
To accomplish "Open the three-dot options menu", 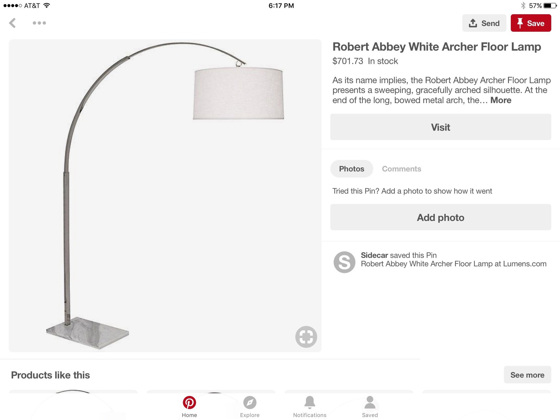I will (39, 23).
